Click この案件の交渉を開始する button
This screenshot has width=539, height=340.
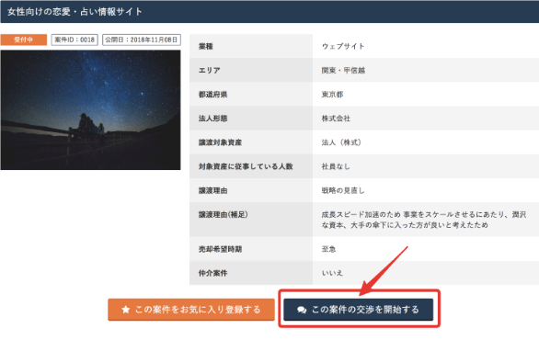[358, 310]
